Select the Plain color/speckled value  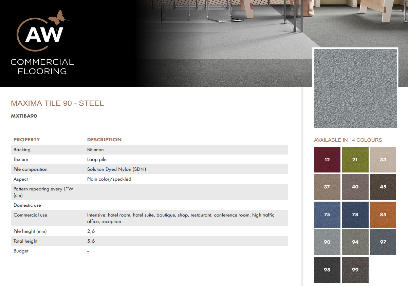click(x=109, y=179)
